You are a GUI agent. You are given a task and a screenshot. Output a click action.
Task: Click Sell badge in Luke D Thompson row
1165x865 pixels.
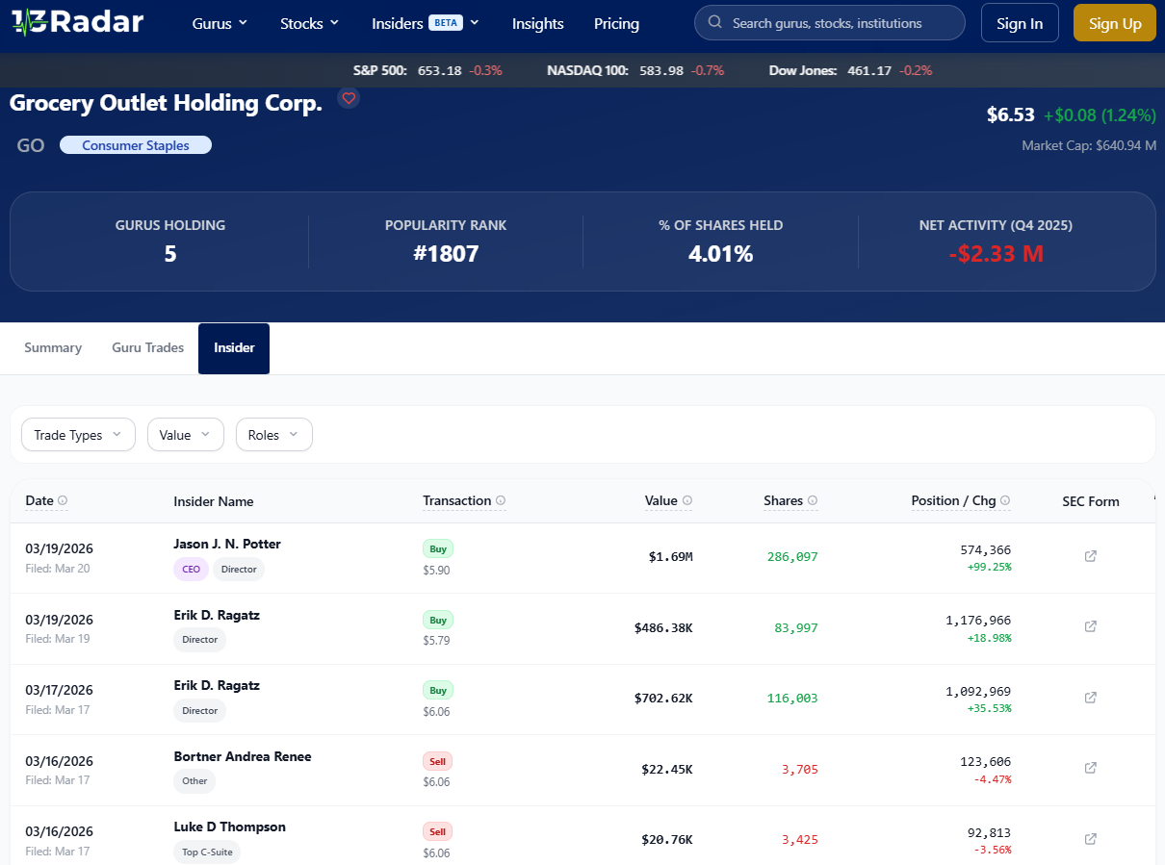click(x=438, y=831)
